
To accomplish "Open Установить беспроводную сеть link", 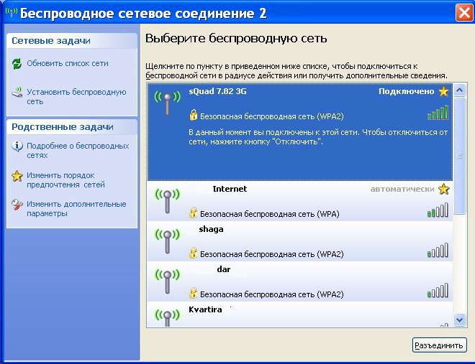I will pyautogui.click(x=76, y=97).
